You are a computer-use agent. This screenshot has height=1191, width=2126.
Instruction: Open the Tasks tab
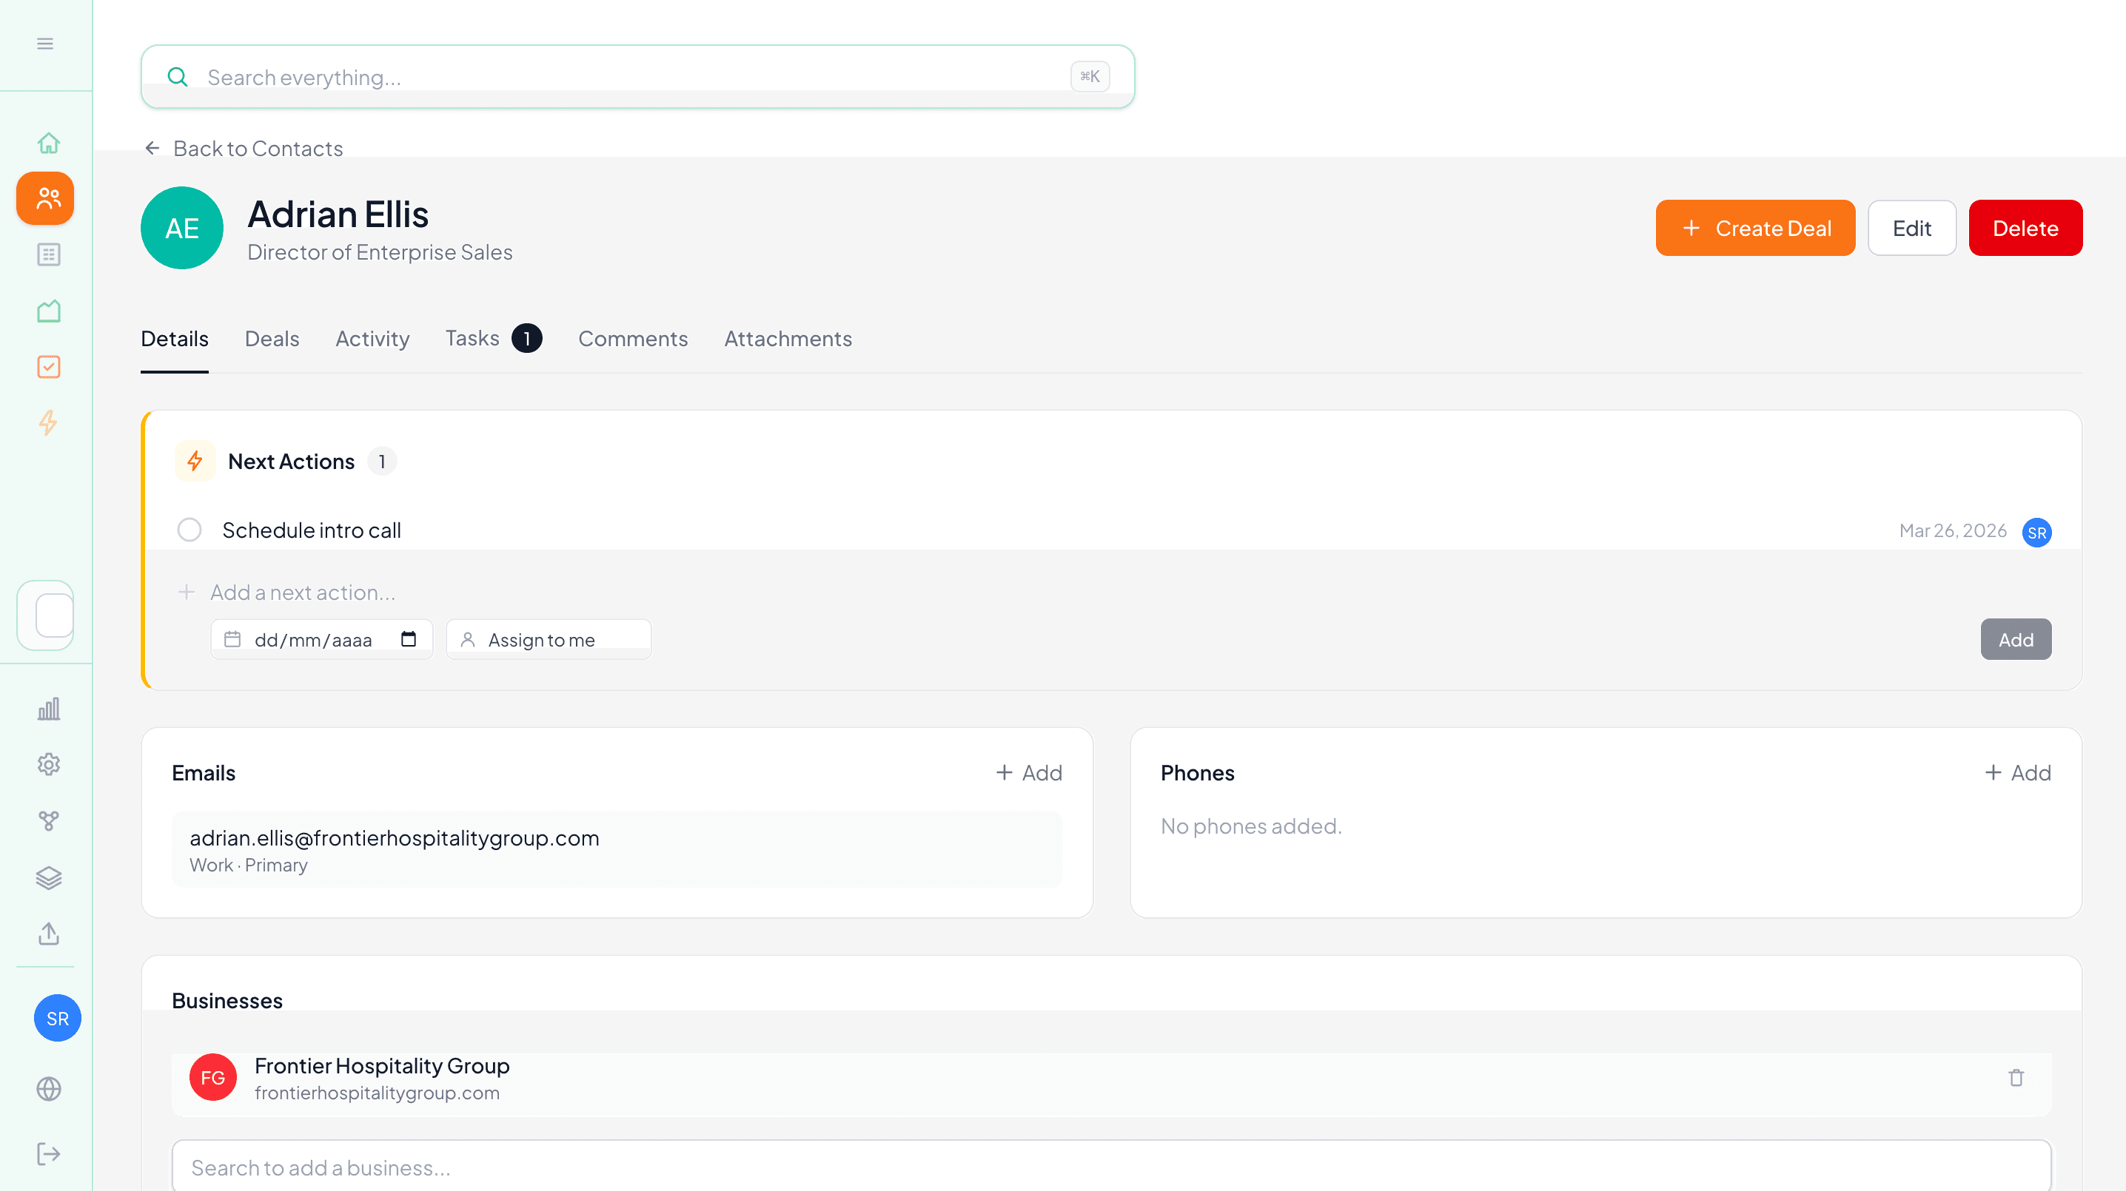click(x=472, y=339)
